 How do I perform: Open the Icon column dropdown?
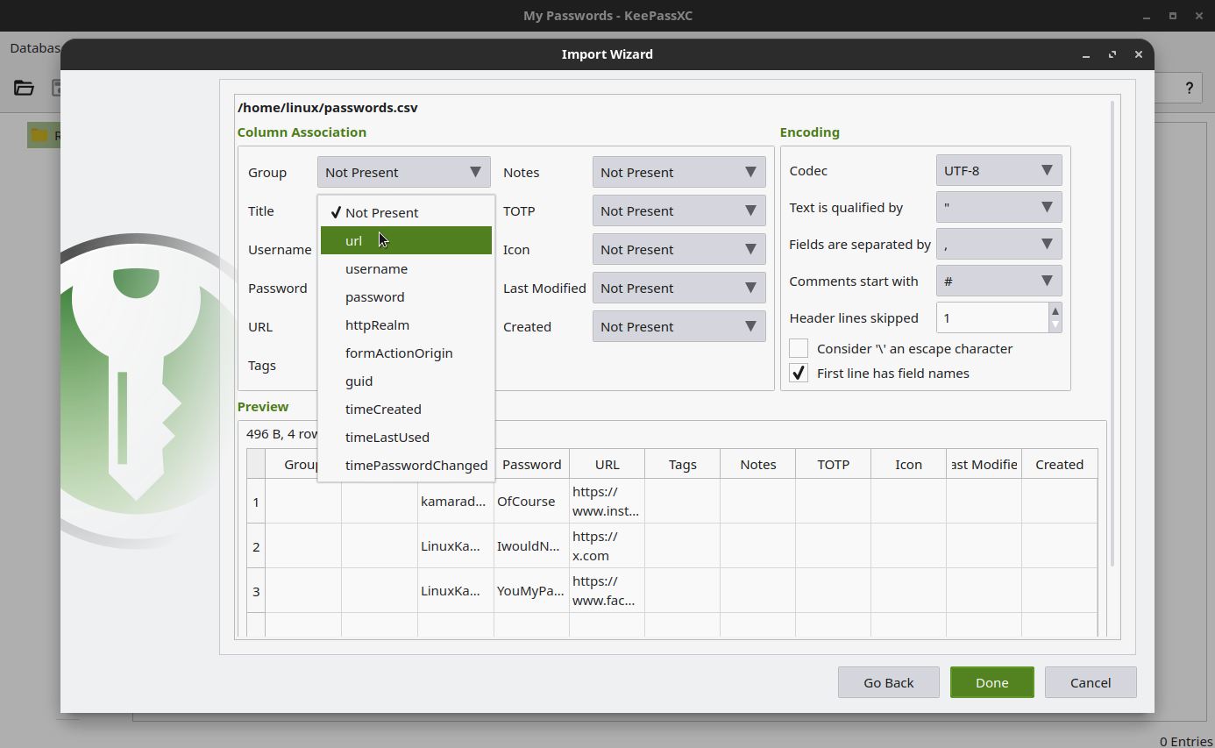click(x=679, y=249)
